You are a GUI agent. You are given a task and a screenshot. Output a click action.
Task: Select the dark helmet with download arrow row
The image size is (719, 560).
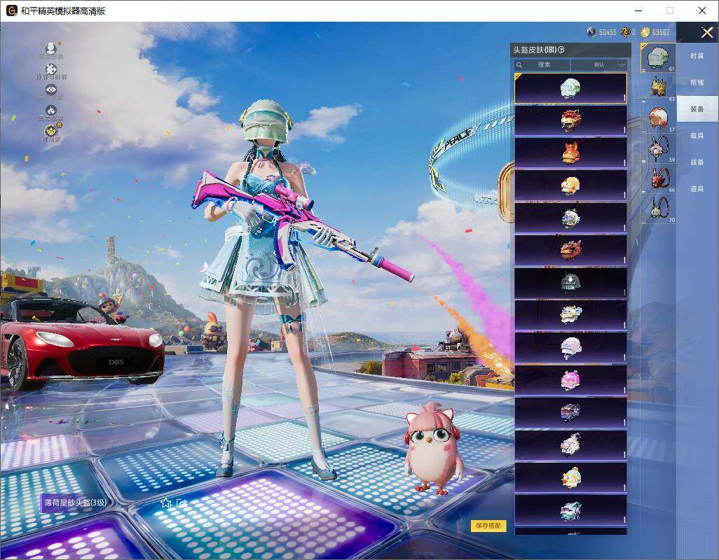(570, 283)
